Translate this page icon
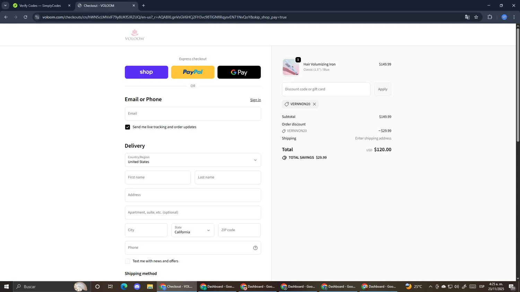This screenshot has height=292, width=520. pos(467,17)
